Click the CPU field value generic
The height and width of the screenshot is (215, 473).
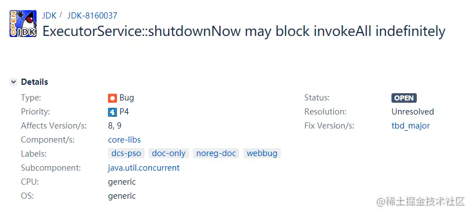click(x=122, y=182)
